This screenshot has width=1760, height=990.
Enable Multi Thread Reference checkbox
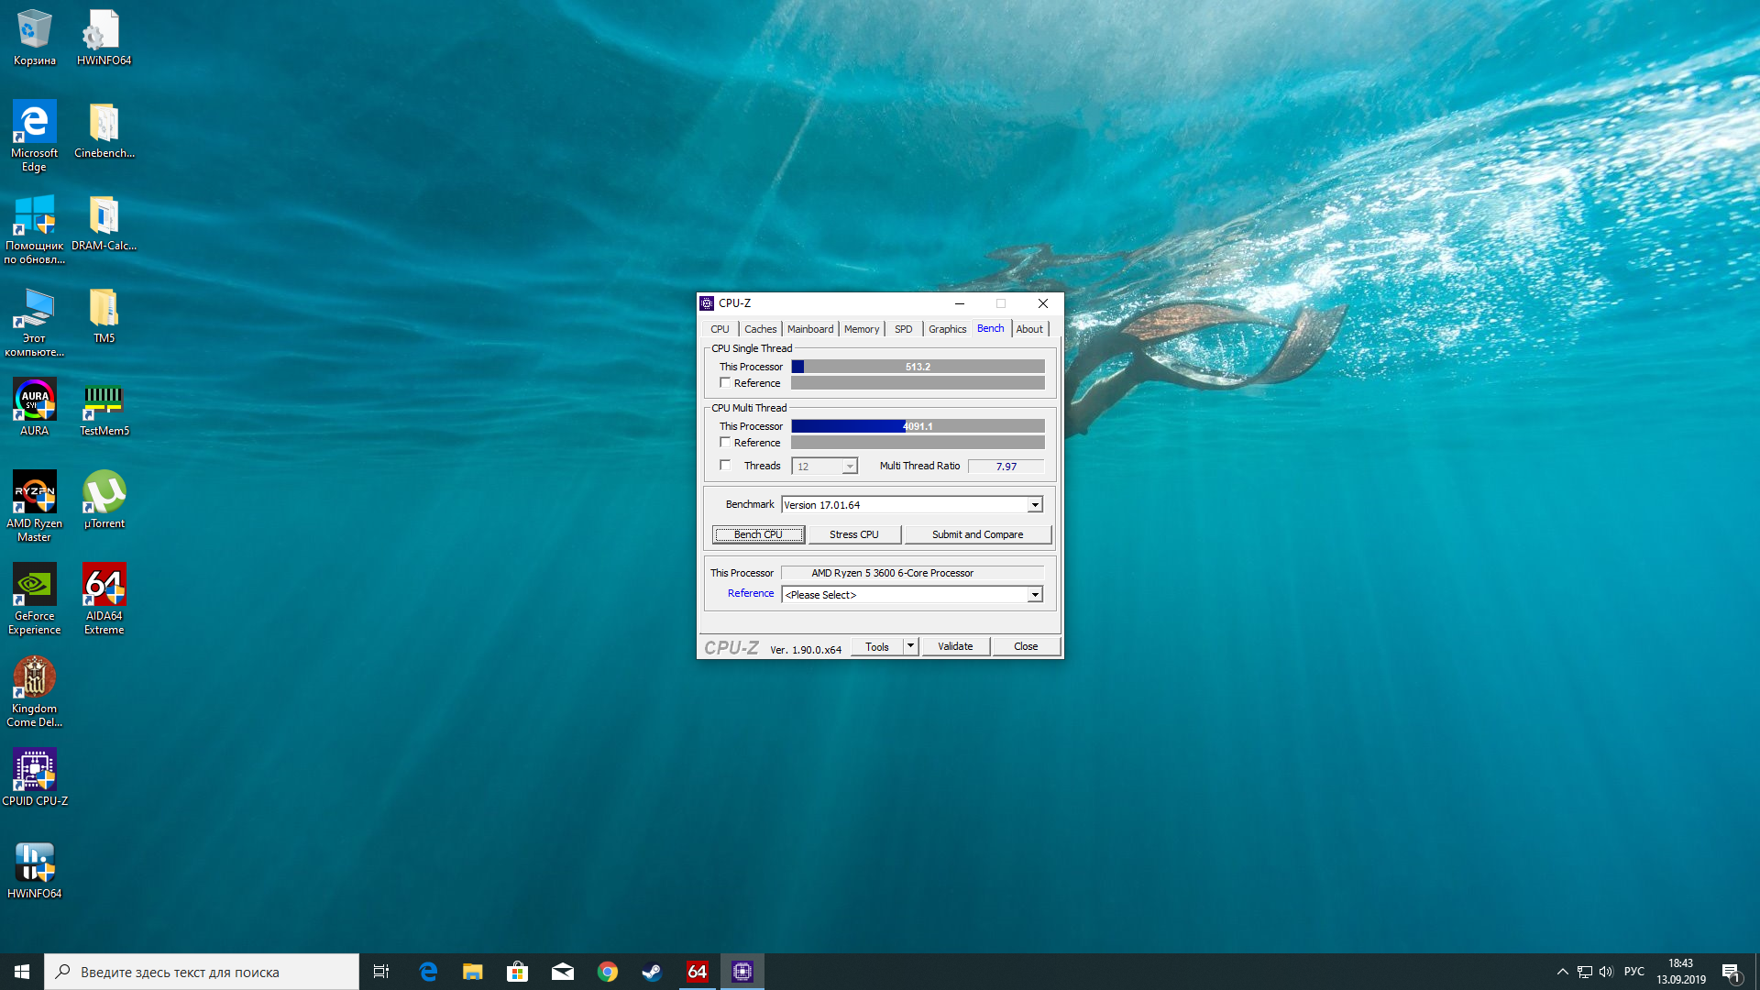tap(725, 443)
